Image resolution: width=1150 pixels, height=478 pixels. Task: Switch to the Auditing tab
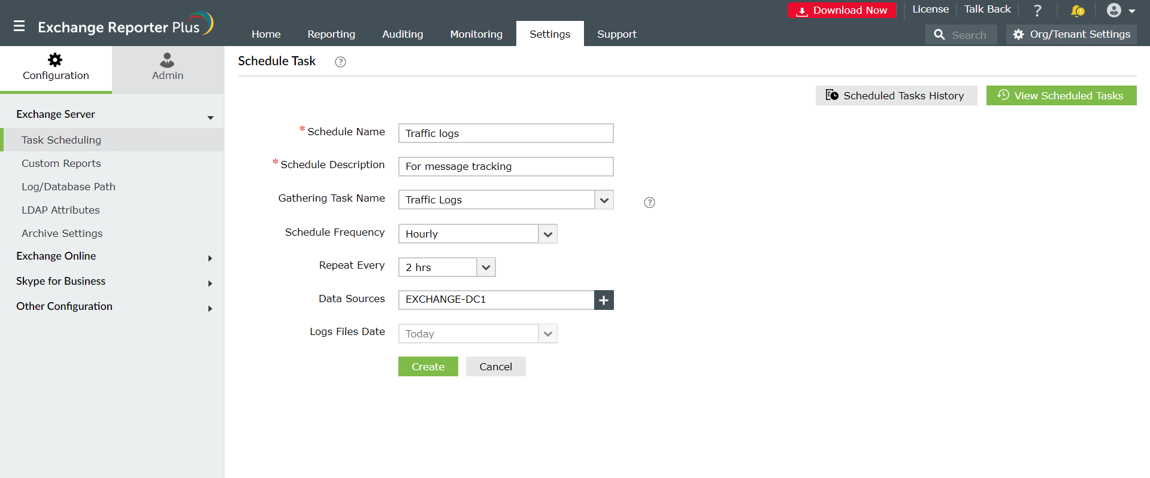coord(402,34)
